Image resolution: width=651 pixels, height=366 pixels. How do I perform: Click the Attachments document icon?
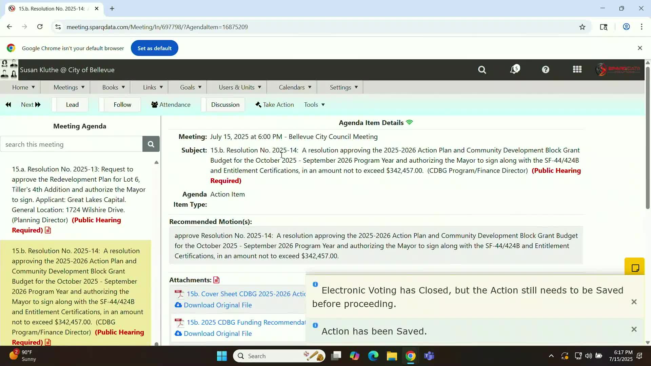coord(216,280)
